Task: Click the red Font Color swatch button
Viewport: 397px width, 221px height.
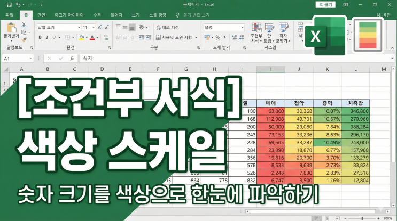Action: 92,37
